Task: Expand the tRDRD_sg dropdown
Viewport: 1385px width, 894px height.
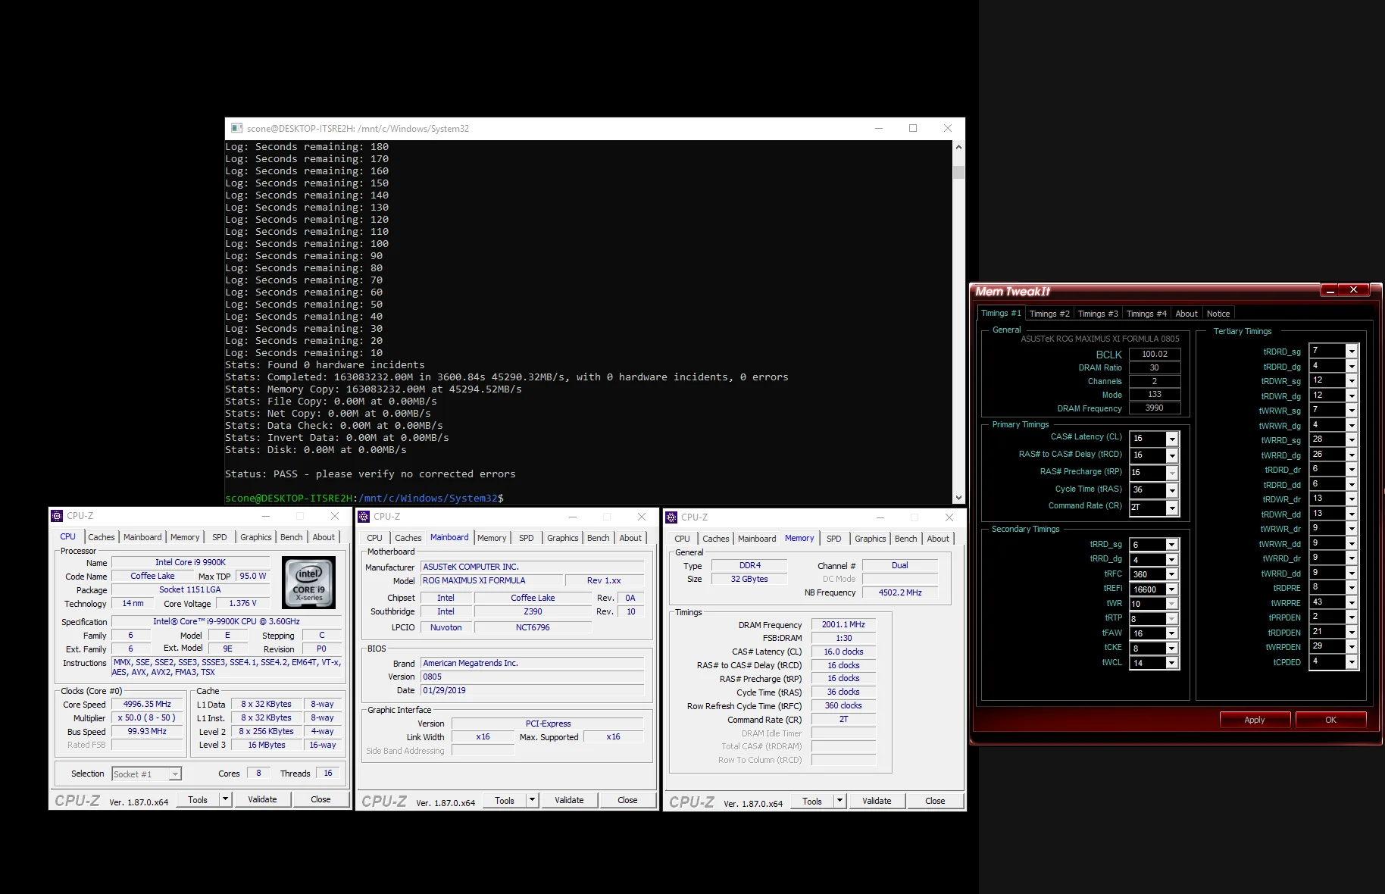Action: point(1352,352)
